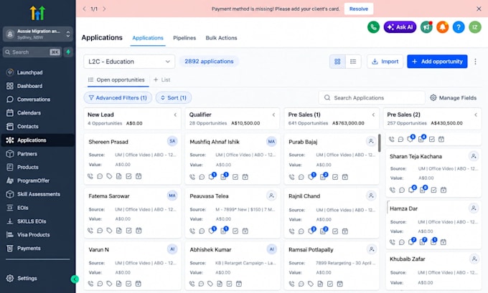Open the Aussie Migration account switcher
This screenshot has width=488, height=293.
click(38, 34)
